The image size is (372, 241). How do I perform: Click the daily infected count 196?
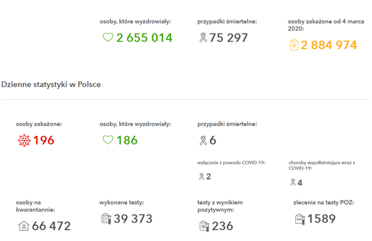43,140
